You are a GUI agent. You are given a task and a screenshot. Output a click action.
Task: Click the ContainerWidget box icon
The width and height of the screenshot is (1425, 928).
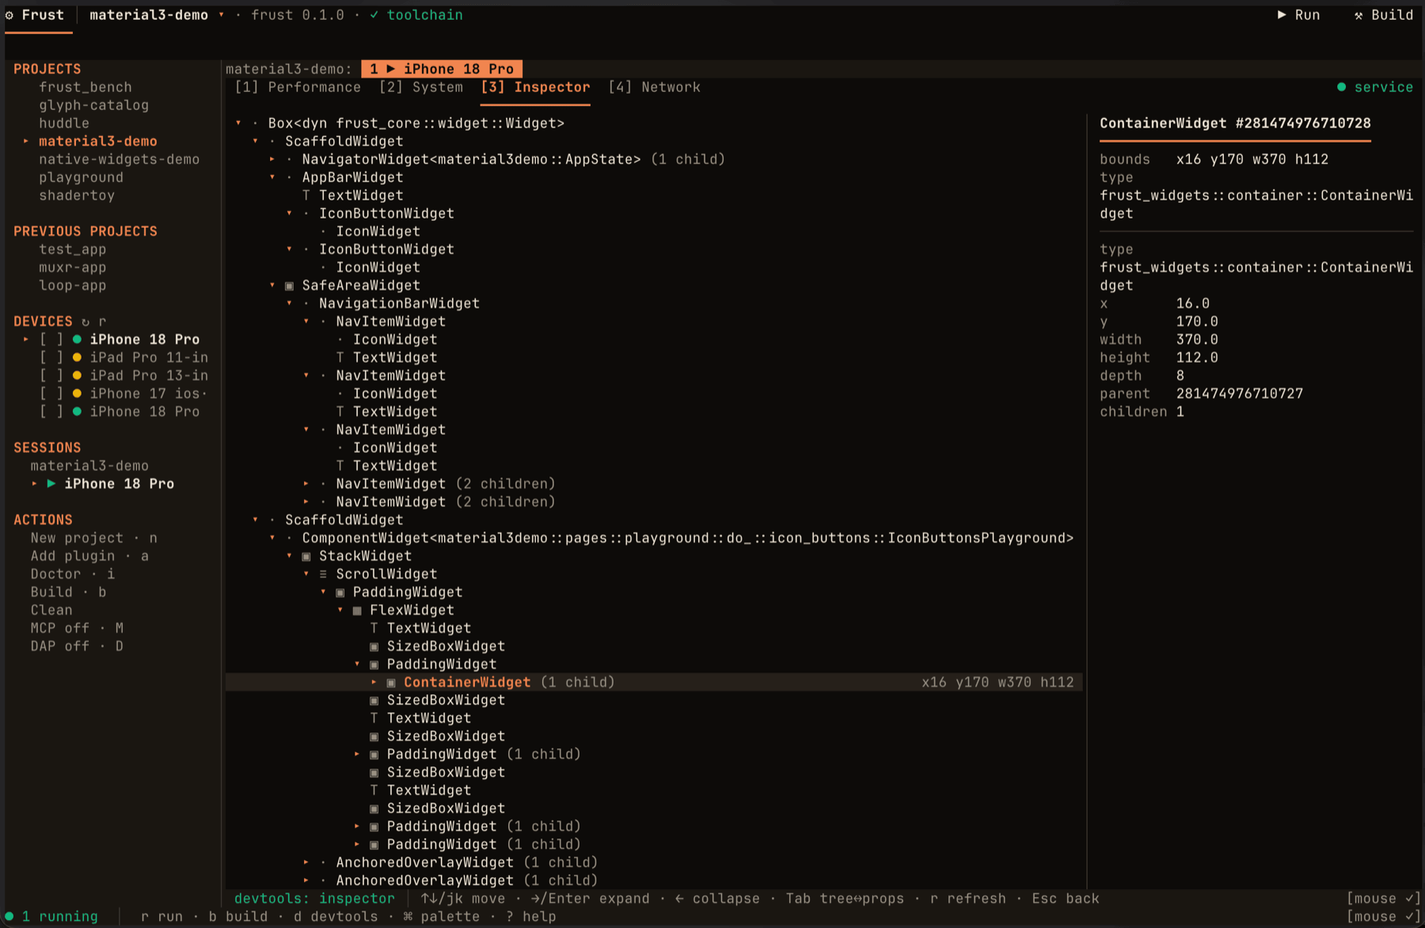[x=391, y=683]
